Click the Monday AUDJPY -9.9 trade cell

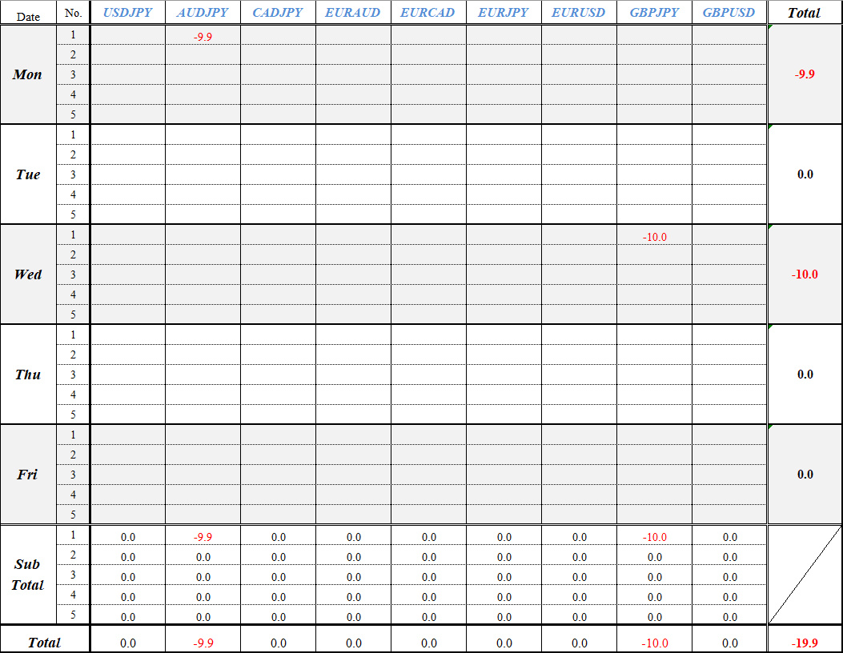203,37
